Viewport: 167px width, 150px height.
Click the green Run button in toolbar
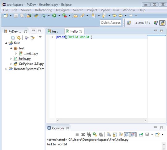54,16
